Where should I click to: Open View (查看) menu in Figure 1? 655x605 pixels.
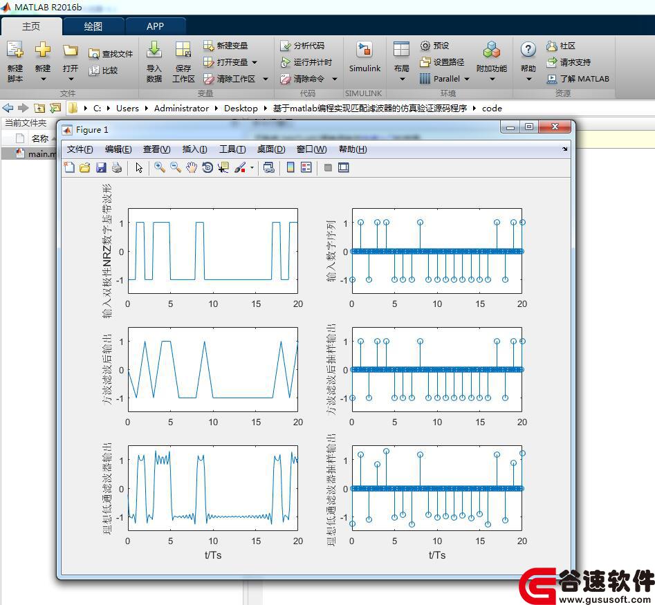pyautogui.click(x=156, y=149)
